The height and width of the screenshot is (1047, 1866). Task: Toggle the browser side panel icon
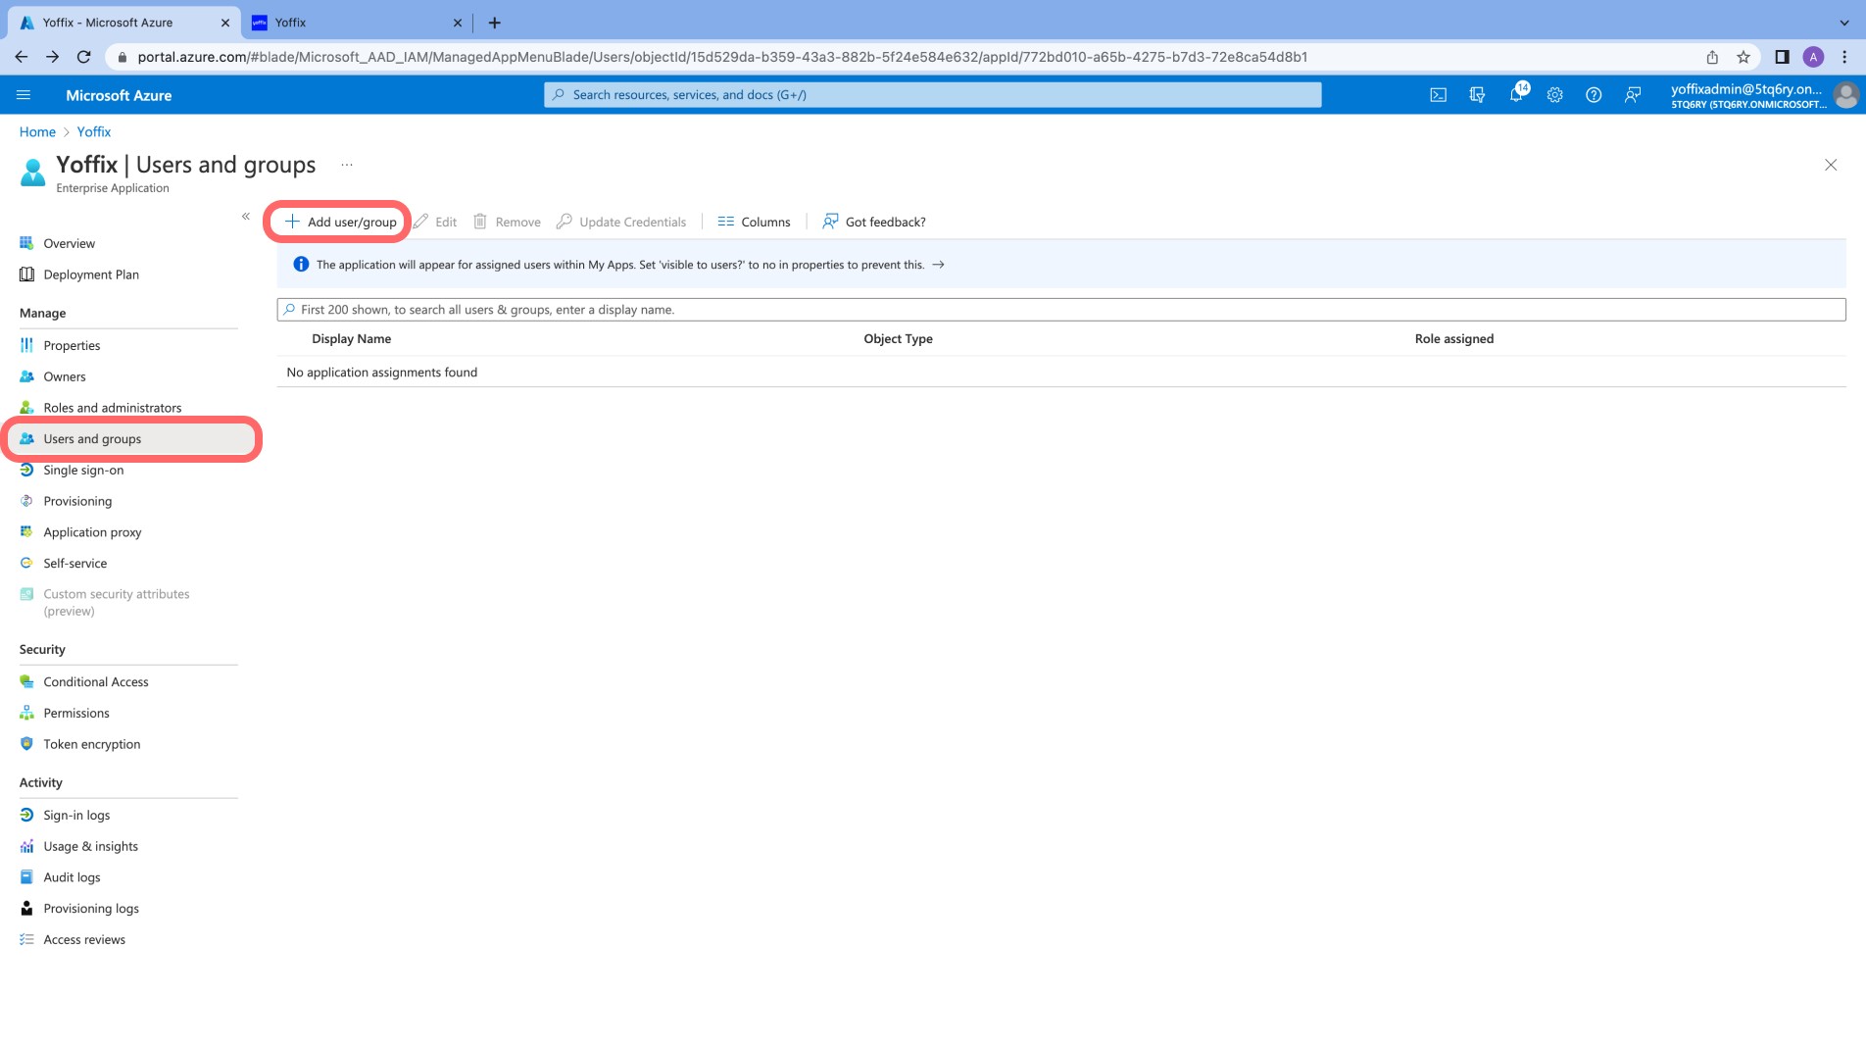pyautogui.click(x=1782, y=57)
